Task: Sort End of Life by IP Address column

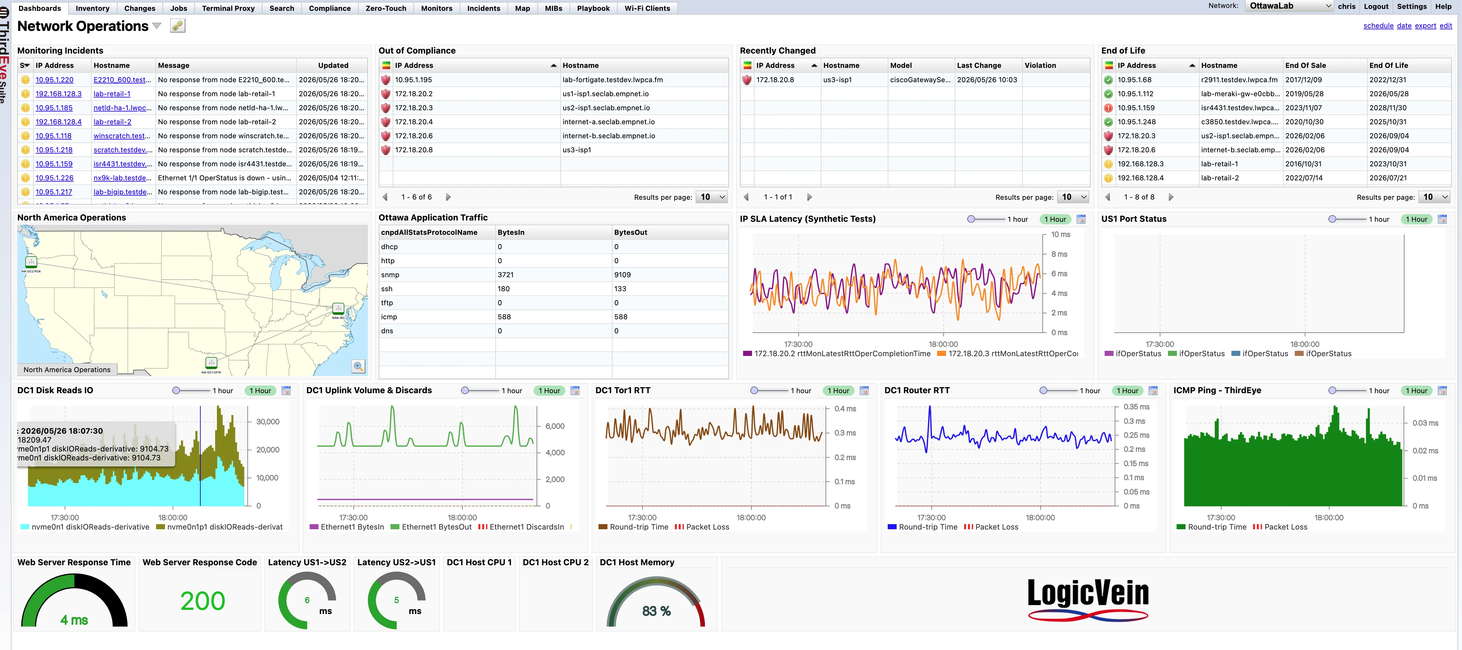Action: pyautogui.click(x=1157, y=65)
